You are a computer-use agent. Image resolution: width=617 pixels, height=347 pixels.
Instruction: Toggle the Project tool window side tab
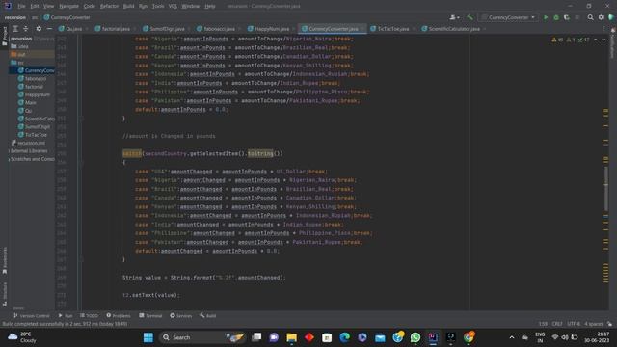tap(5, 37)
